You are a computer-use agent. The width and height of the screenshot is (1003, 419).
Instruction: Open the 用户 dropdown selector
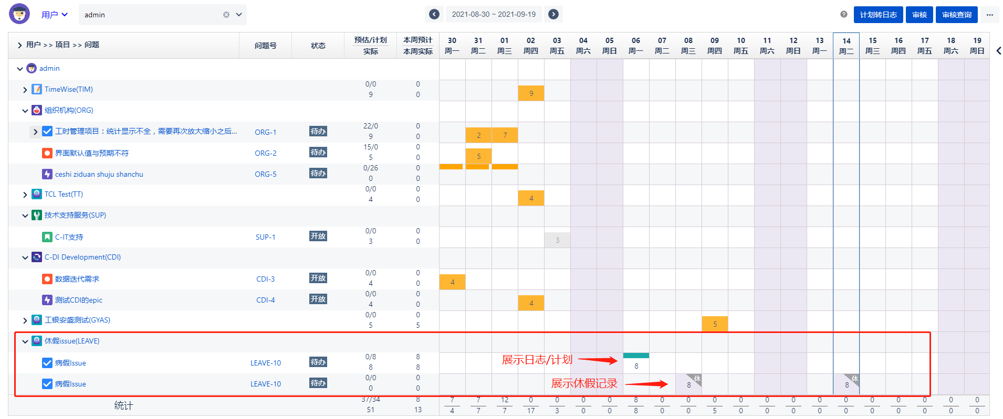(x=55, y=15)
